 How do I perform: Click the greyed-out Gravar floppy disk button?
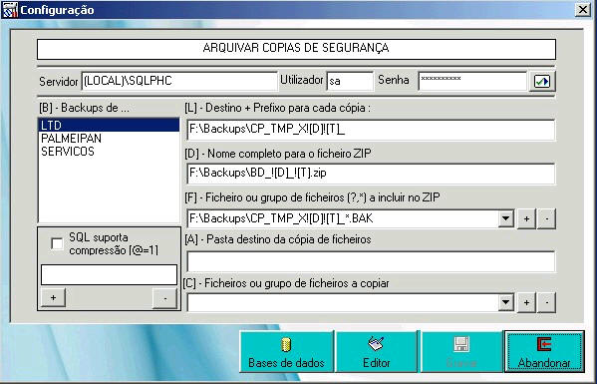[461, 352]
